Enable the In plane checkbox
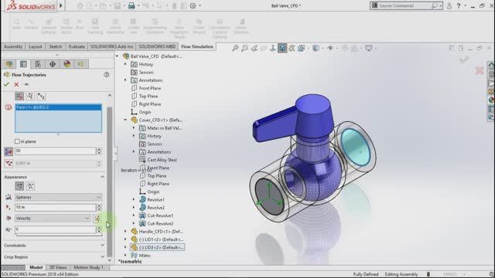Image resolution: width=495 pixels, height=278 pixels. click(17, 141)
